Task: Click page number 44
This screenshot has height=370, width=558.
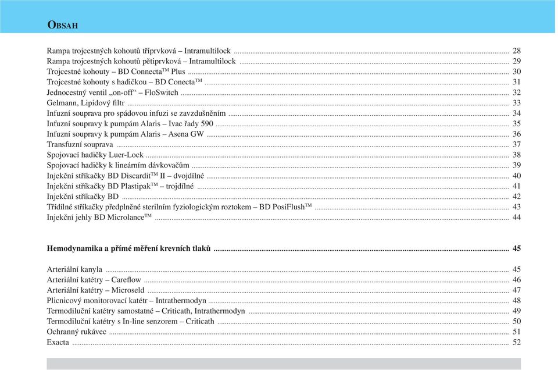Action: (x=516, y=217)
